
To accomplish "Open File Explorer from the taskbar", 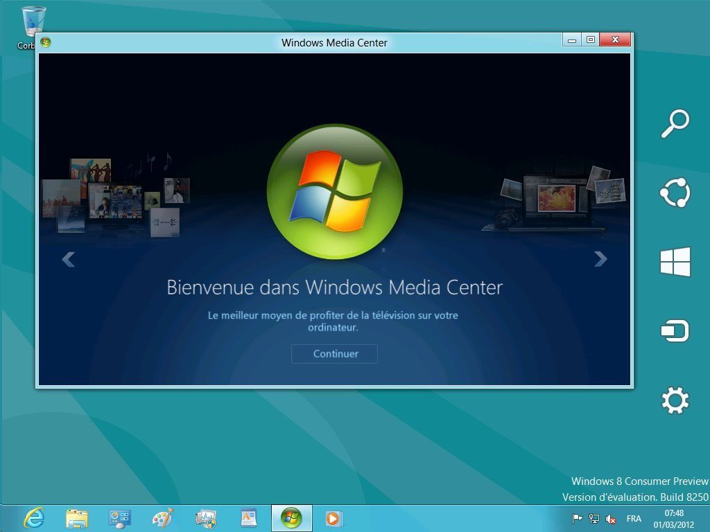I will 77,518.
